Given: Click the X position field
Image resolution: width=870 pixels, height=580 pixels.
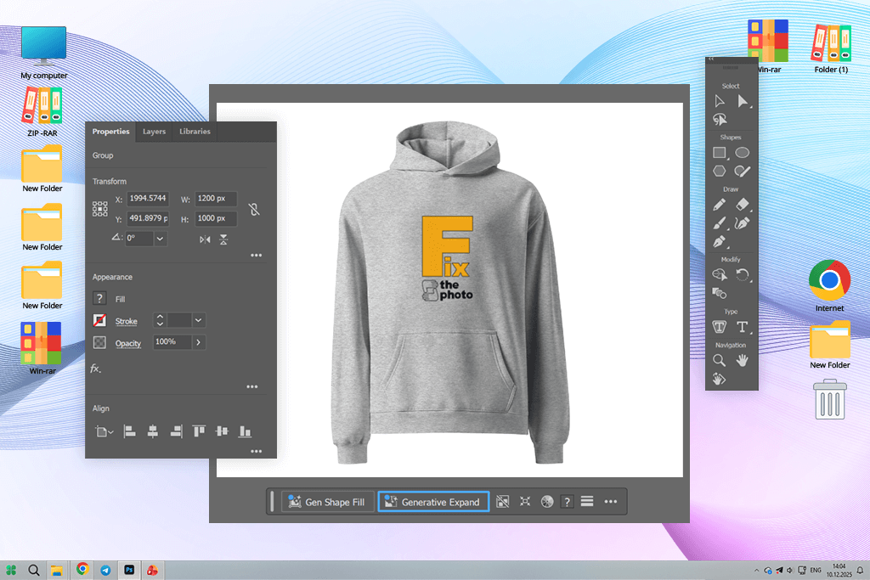Looking at the screenshot, I should [148, 199].
